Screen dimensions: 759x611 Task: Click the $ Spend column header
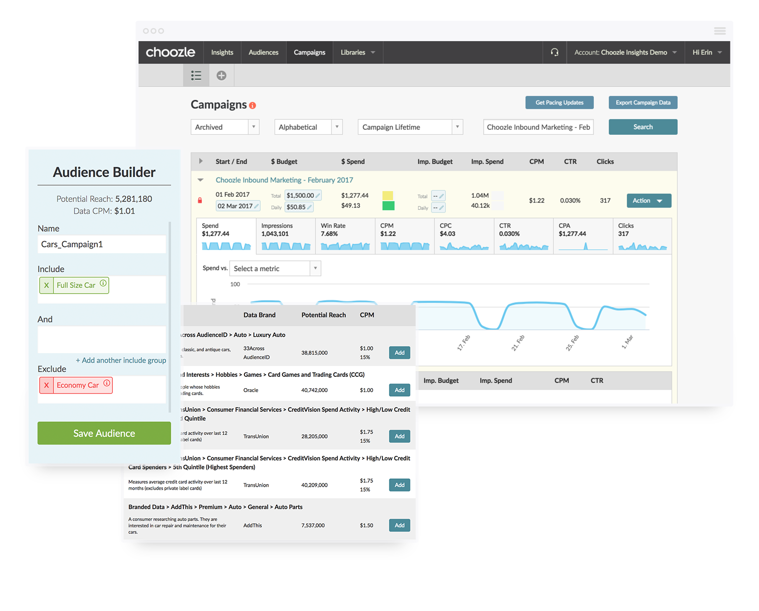[x=353, y=161]
